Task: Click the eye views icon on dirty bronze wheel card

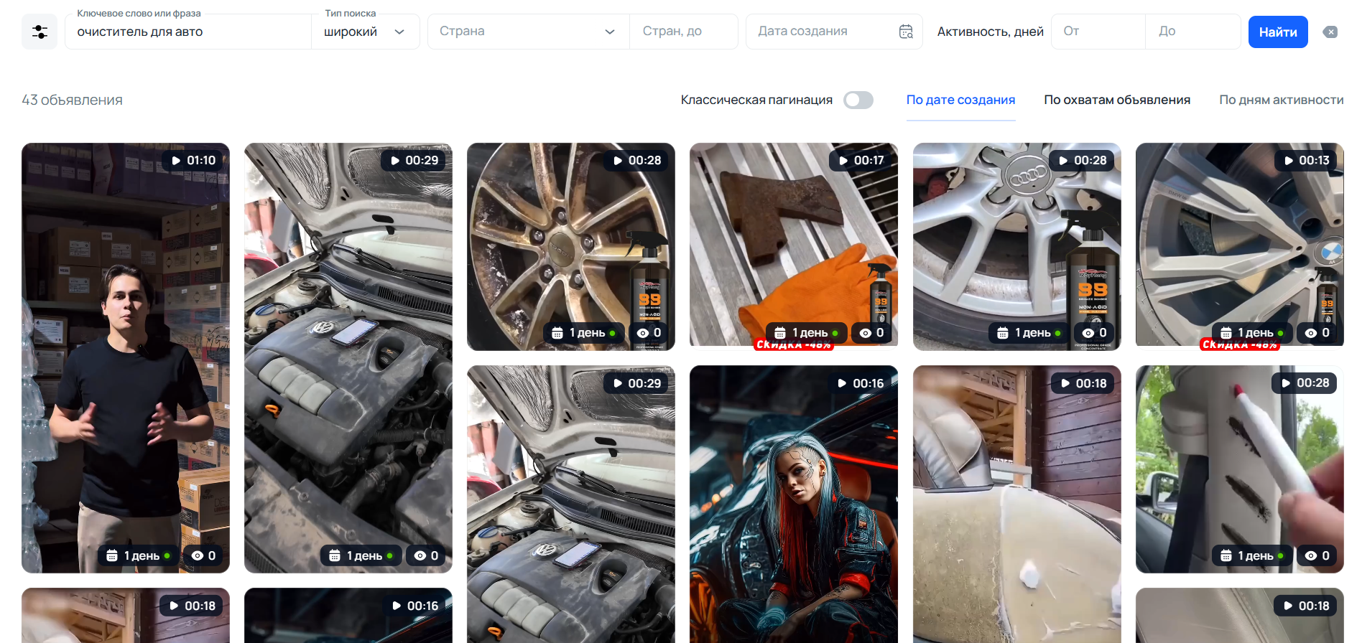Action: 643,333
